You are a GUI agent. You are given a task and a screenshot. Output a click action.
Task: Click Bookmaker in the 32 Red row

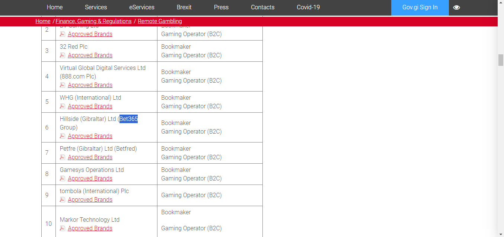coord(176,47)
